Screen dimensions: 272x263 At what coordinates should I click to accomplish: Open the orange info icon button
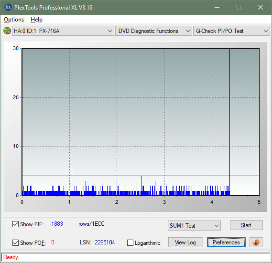[256, 242]
